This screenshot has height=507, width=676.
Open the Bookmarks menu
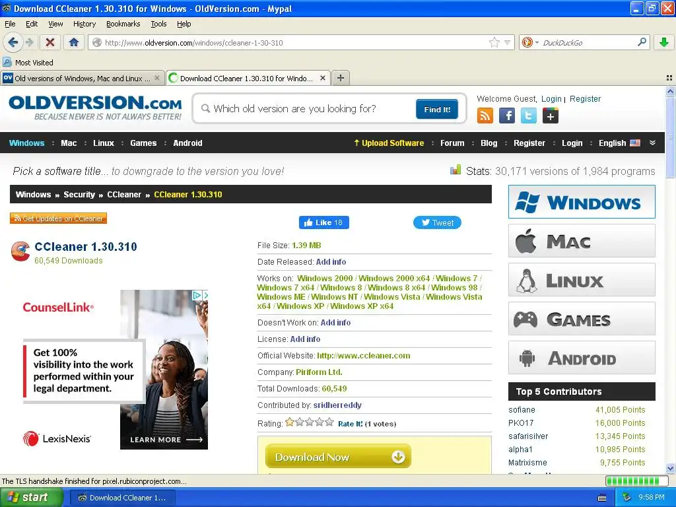click(x=123, y=24)
